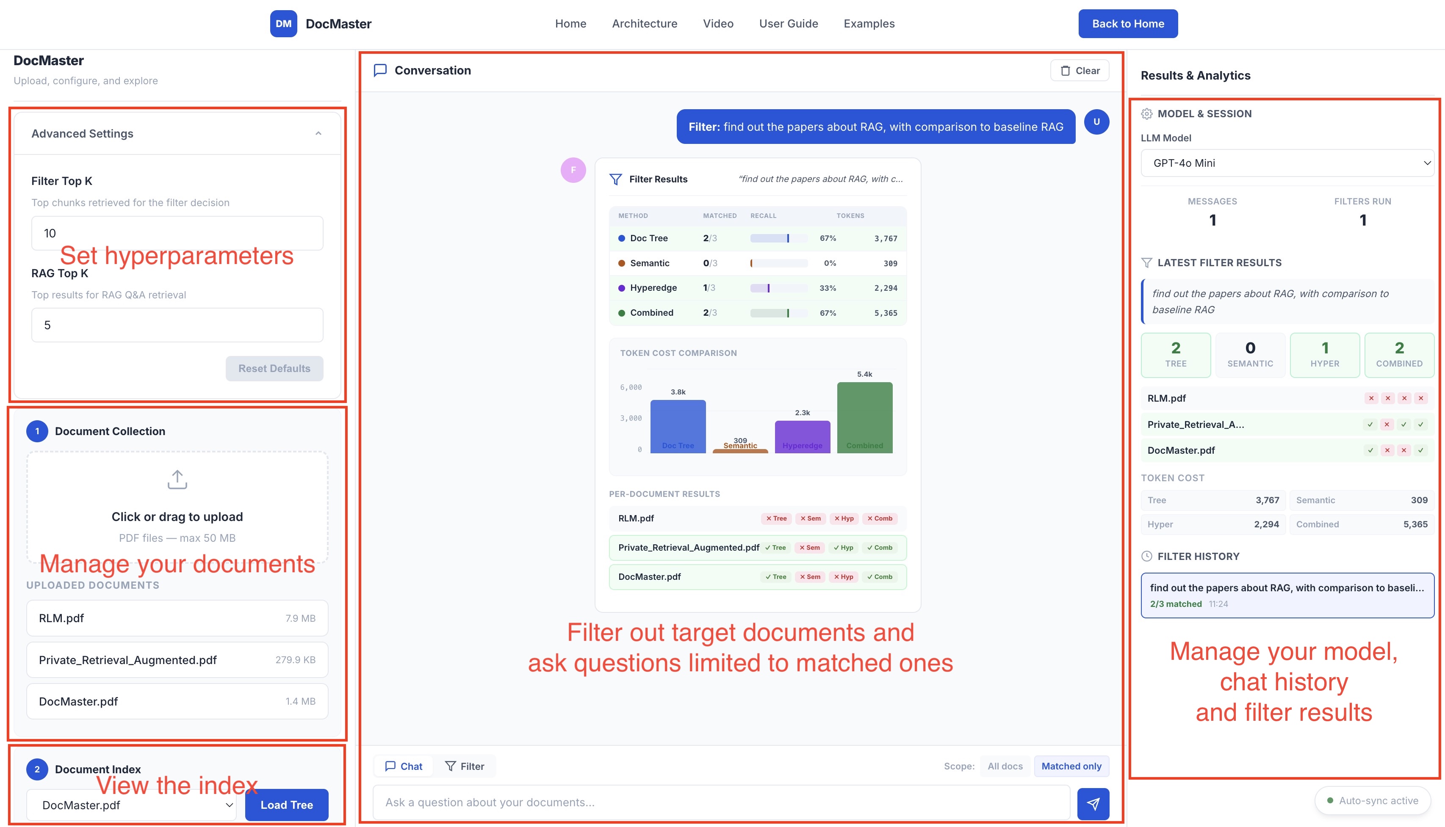This screenshot has width=1445, height=827.
Task: Click the Filter Top K input field
Action: click(x=177, y=233)
